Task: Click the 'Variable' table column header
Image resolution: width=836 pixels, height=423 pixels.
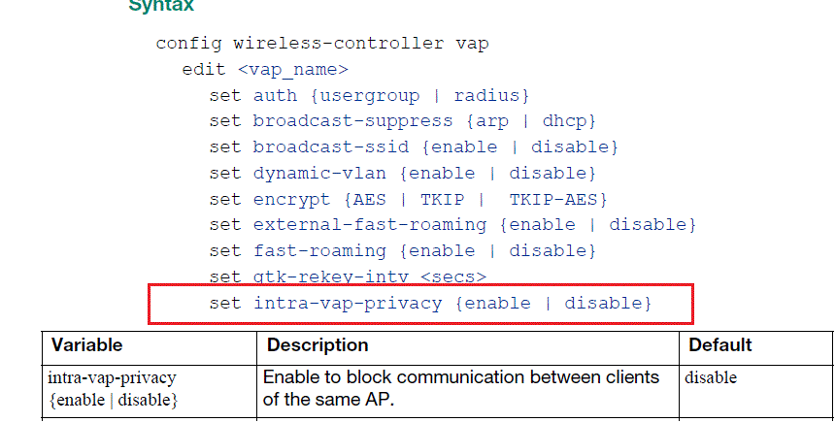Action: [x=87, y=345]
